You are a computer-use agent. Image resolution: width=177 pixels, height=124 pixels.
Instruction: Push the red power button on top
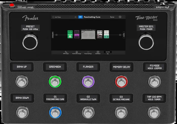click(12, 5)
